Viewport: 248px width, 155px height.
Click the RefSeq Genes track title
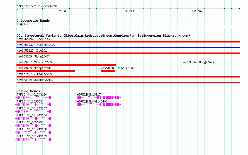click(28, 91)
